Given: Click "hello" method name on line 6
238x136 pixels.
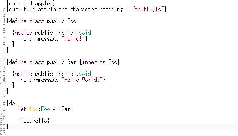Looking at the screenshot, I should (66, 33).
